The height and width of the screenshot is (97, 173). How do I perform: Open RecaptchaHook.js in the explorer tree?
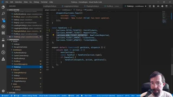pyautogui.click(x=21, y=47)
